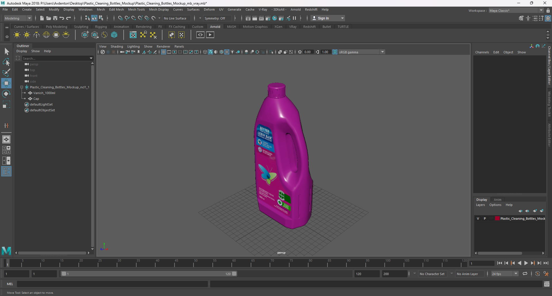Toggle the Outliner layout button in sidebar
552x296 pixels.
(x=6, y=172)
